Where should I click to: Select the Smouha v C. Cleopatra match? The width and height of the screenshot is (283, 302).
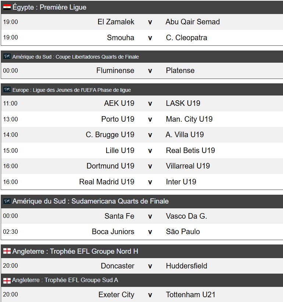tap(142, 38)
